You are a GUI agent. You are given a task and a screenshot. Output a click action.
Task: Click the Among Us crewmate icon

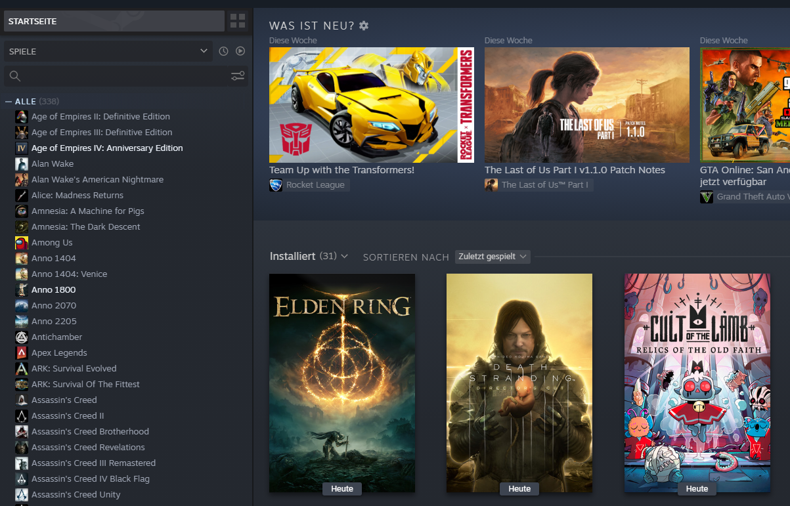22,243
